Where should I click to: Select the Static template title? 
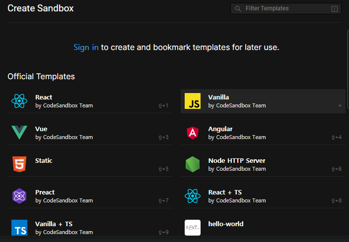coord(44,161)
